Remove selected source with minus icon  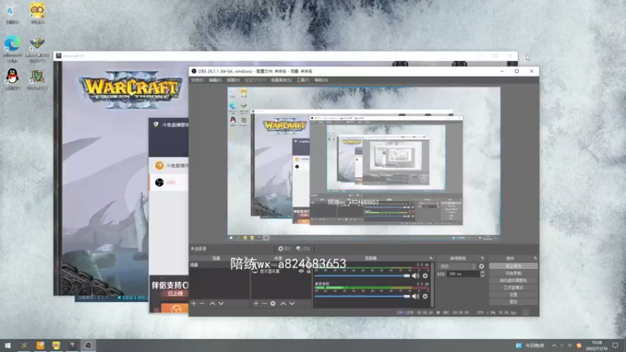click(264, 304)
